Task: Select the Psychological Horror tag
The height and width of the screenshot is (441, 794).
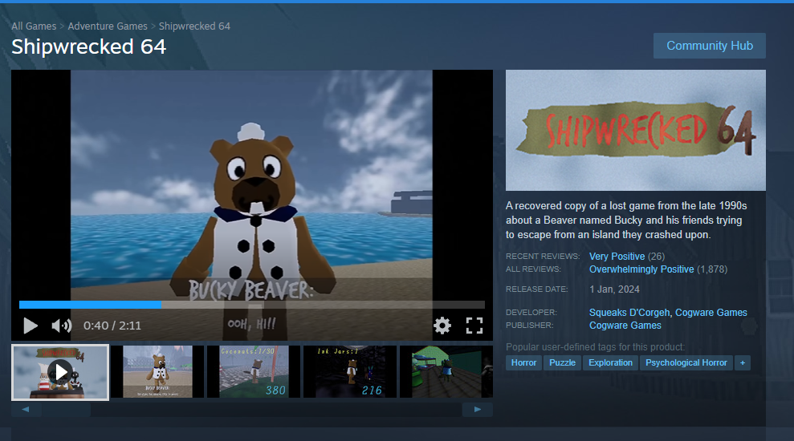Action: (x=686, y=362)
